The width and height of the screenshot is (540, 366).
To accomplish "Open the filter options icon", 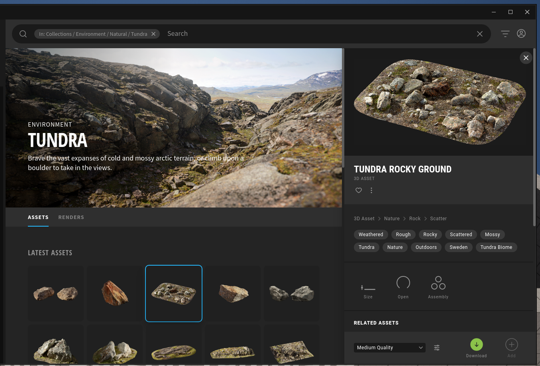I will [505, 34].
